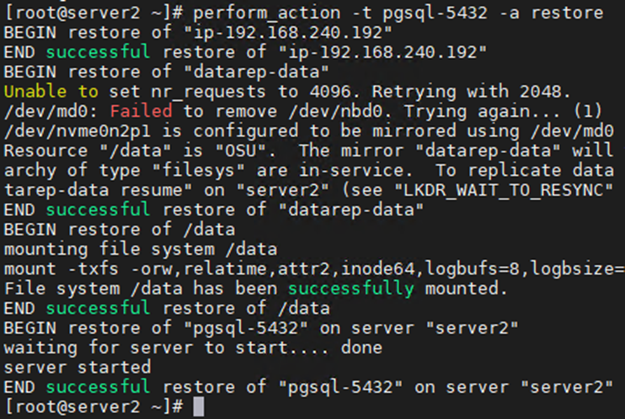Viewport: 625px width, 419px height.
Task: Click the 'Unable to set nr_requests to 4096' warning
Action: 287,92
